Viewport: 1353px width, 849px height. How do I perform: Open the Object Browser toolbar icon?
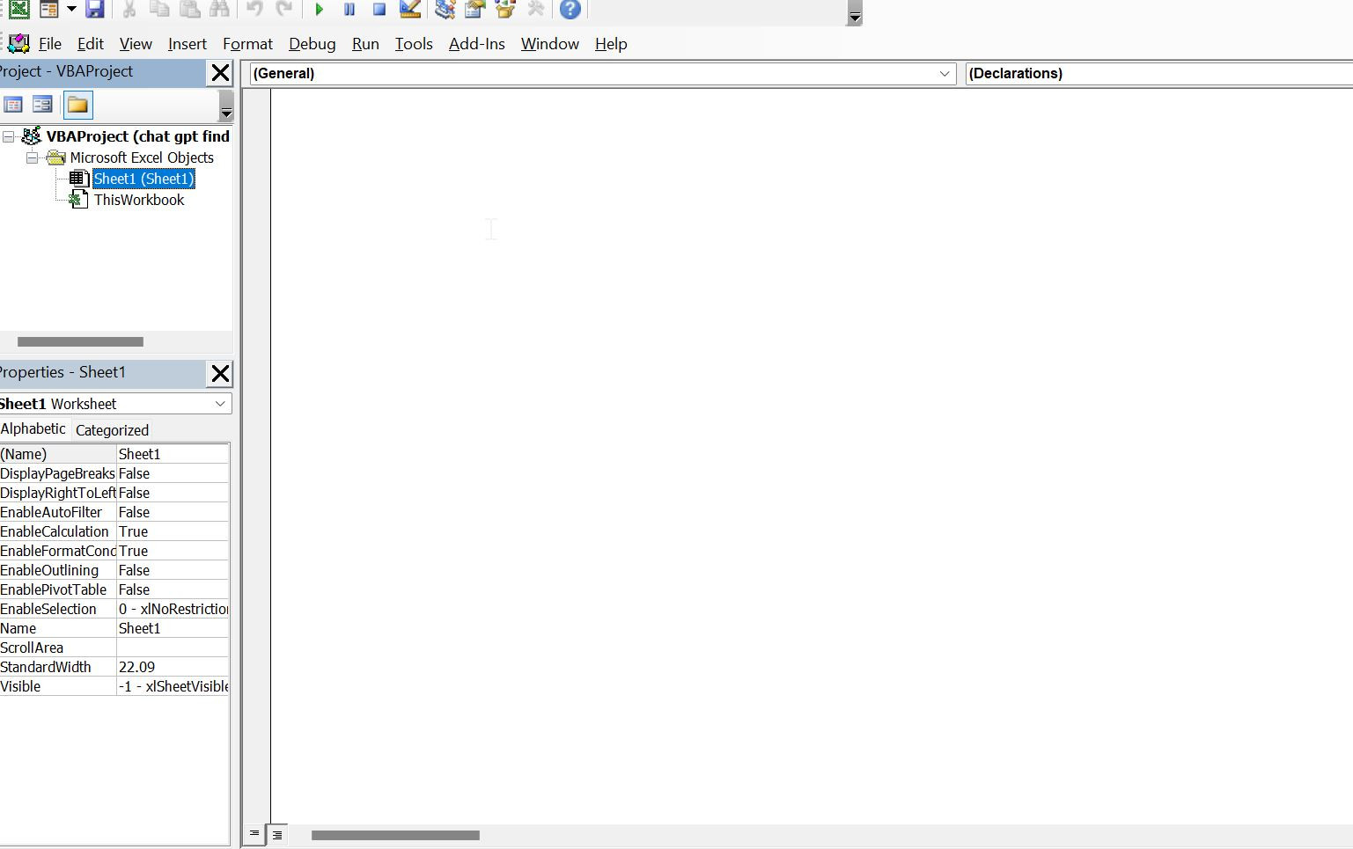click(505, 10)
